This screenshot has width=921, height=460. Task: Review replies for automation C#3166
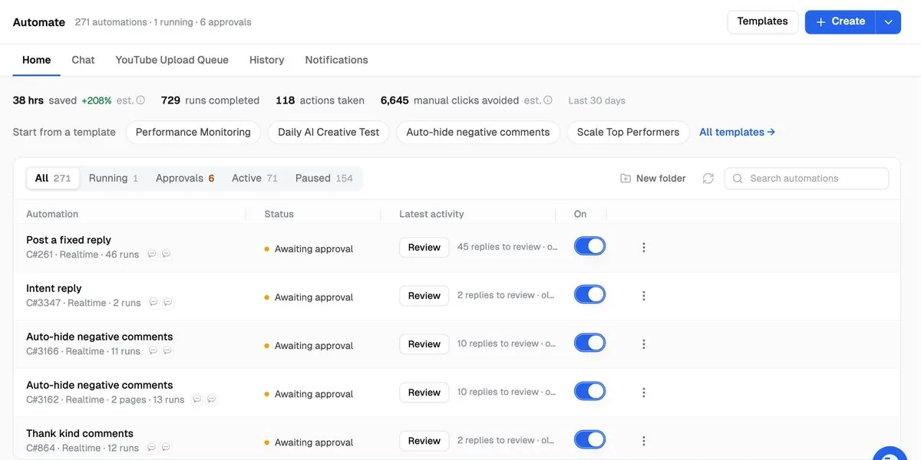click(x=424, y=344)
